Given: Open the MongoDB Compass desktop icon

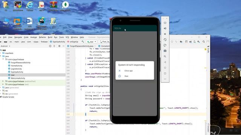Looking at the screenshot, I should click(x=66, y=6).
